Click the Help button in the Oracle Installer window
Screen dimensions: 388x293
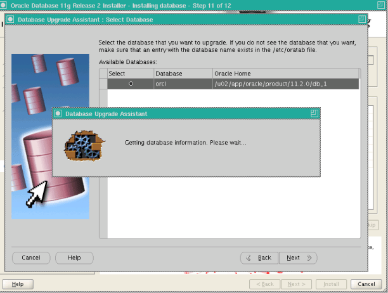(18, 284)
